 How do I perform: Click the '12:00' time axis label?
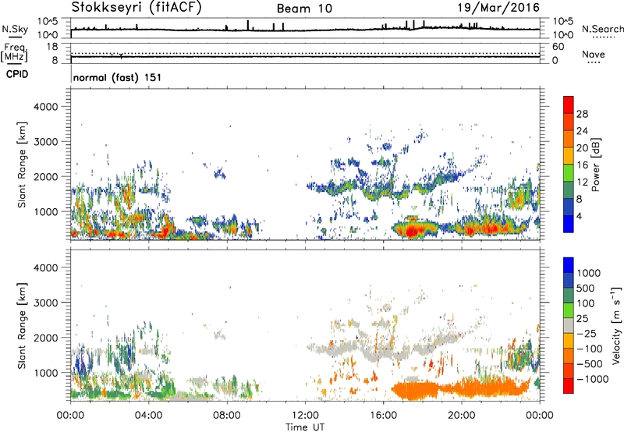(305, 416)
